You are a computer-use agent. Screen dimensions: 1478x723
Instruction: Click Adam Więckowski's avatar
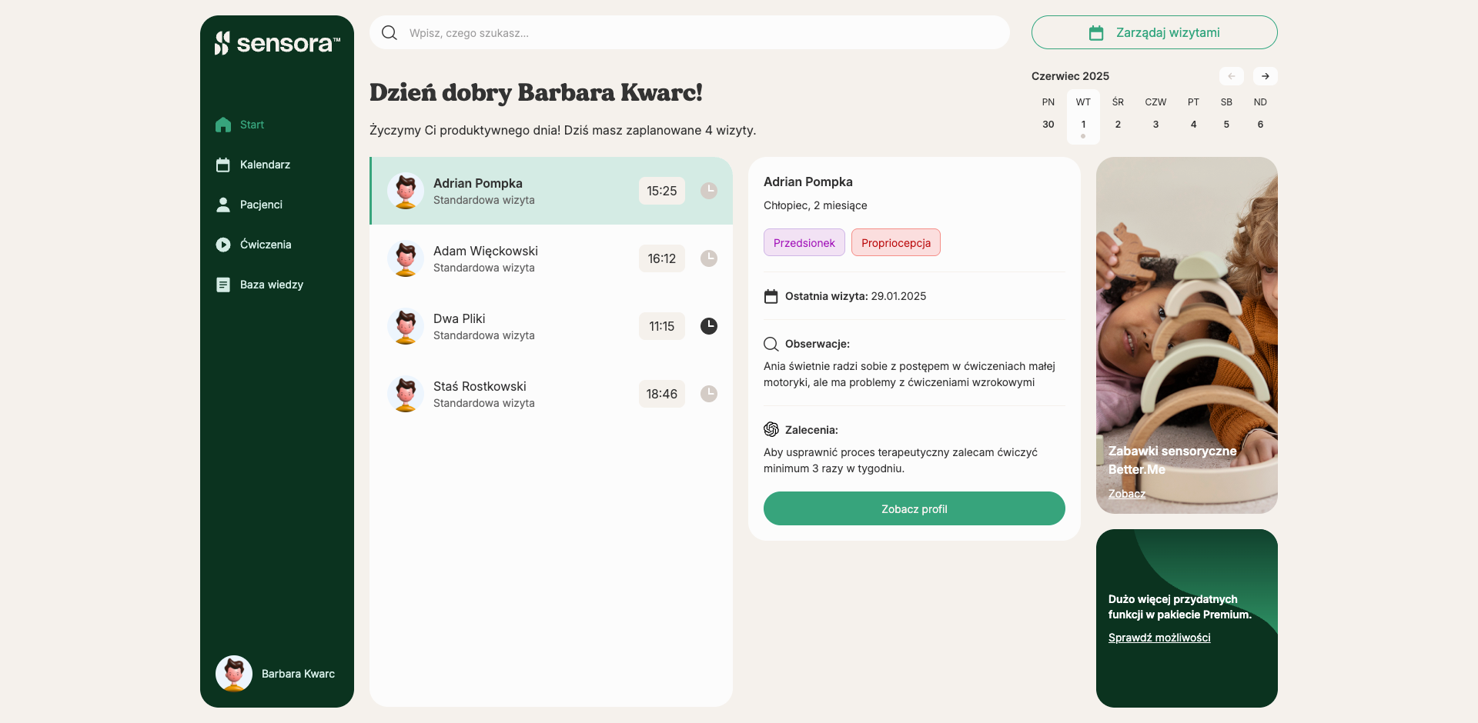coord(406,258)
